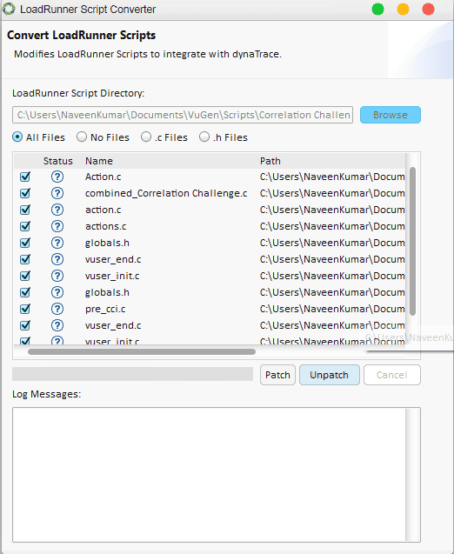Click status icon of vuser_init.c above pre_cci.c row's globals.h
The image size is (454, 554).
[x=57, y=276]
